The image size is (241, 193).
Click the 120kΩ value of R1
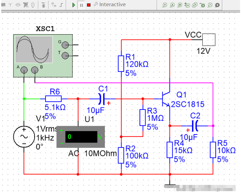pos(137,64)
